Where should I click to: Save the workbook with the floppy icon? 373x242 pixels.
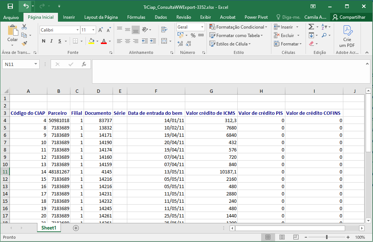click(x=10, y=7)
